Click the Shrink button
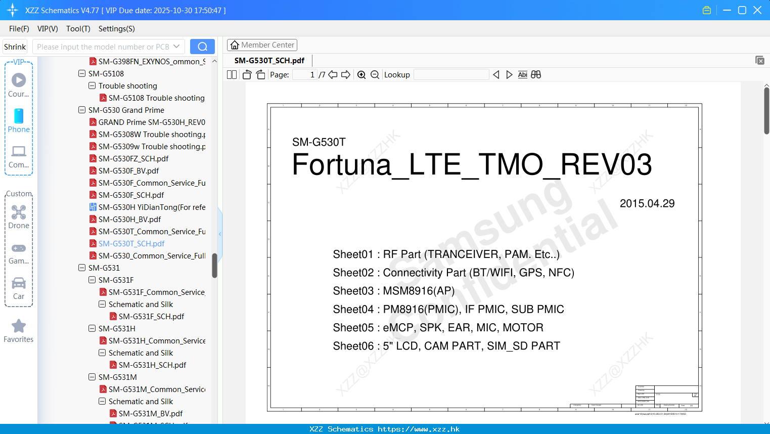The width and height of the screenshot is (770, 434). tap(15, 47)
